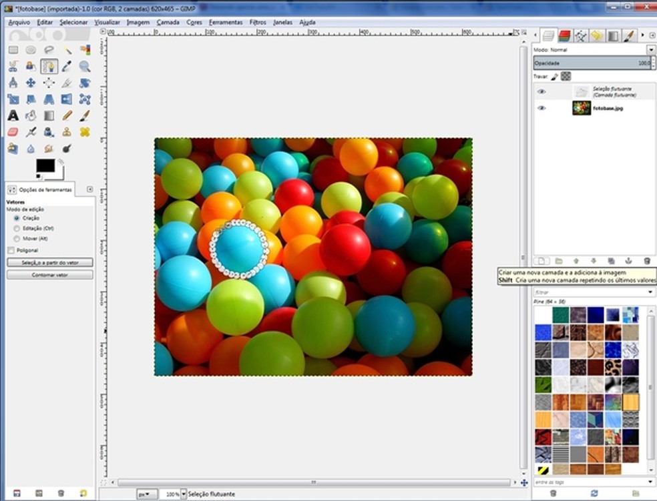Open the Filtros menu

(x=258, y=22)
